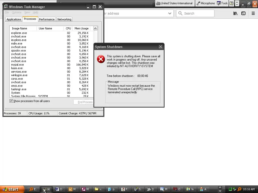Open the folder taskbar button labeled v
This screenshot has width=258, height=193.
pyautogui.click(x=99, y=189)
